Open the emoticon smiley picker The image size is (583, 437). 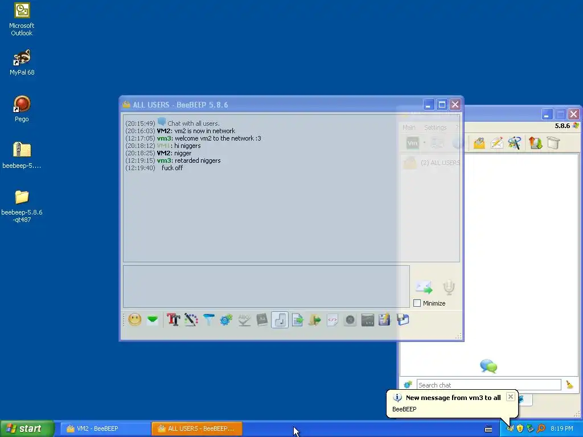(x=134, y=320)
